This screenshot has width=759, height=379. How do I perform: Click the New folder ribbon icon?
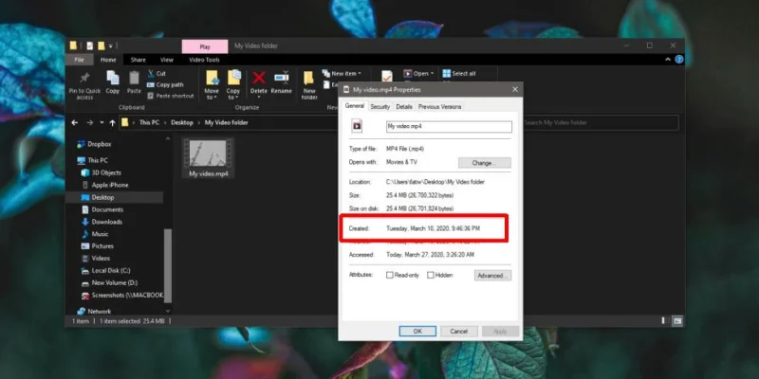pyautogui.click(x=309, y=78)
